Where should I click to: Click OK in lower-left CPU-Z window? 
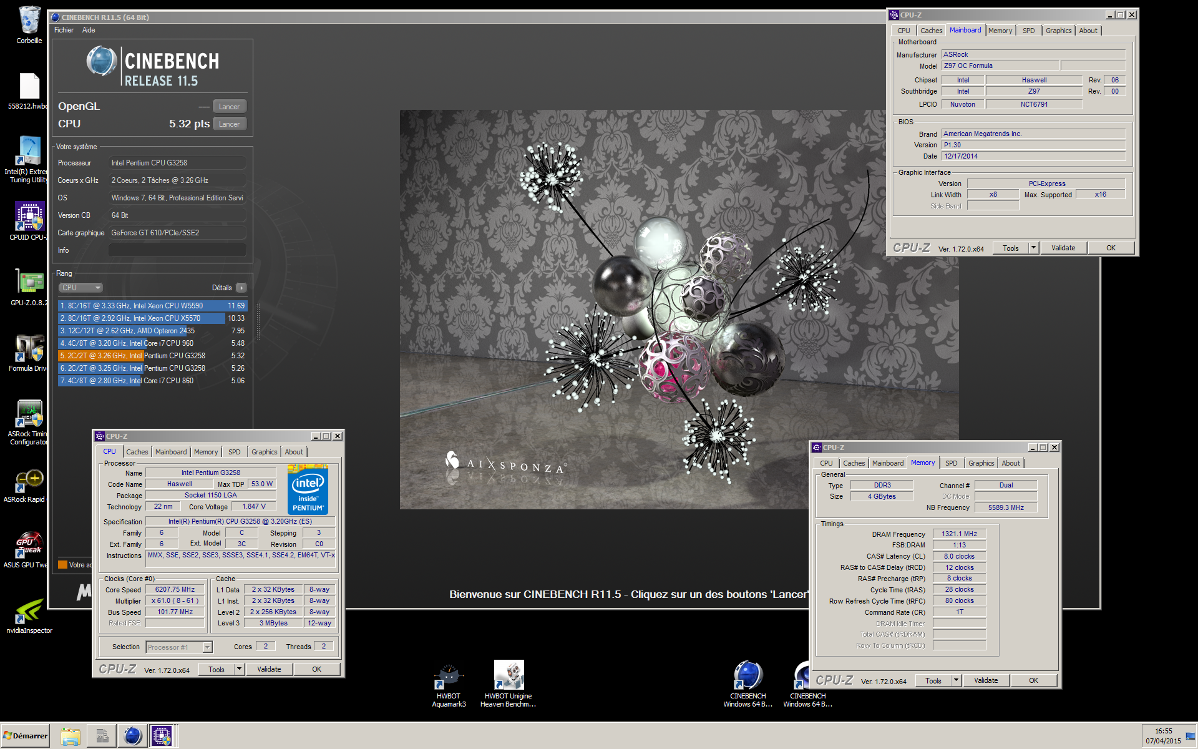click(317, 669)
